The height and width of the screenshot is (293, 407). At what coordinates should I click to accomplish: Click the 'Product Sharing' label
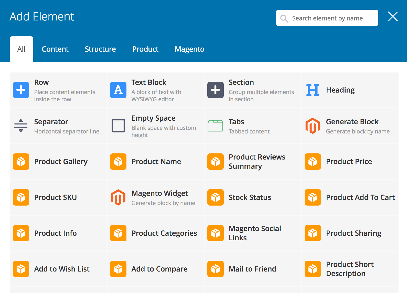point(354,233)
